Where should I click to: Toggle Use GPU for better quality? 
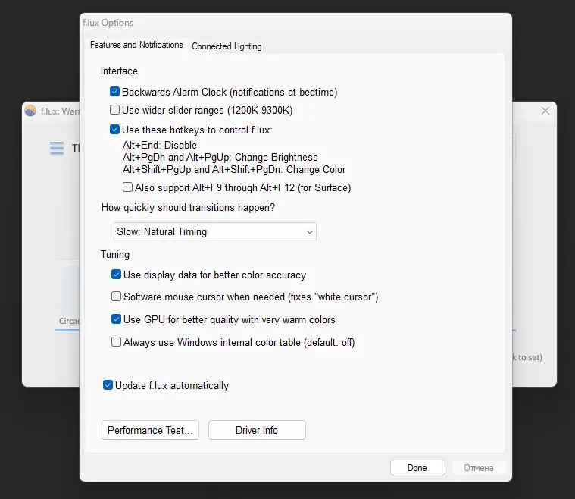[x=116, y=319]
